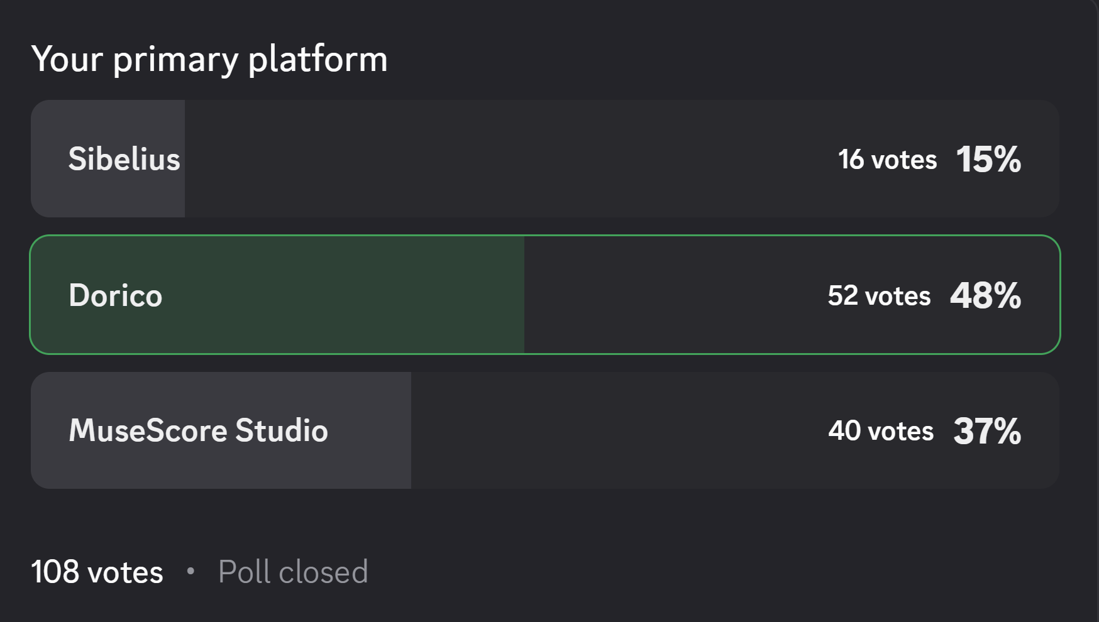The image size is (1099, 622).
Task: Pick the MuseScore Studio answer label
Action: click(x=198, y=431)
